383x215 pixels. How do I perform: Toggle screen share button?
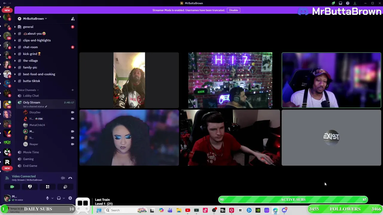pos(30,187)
